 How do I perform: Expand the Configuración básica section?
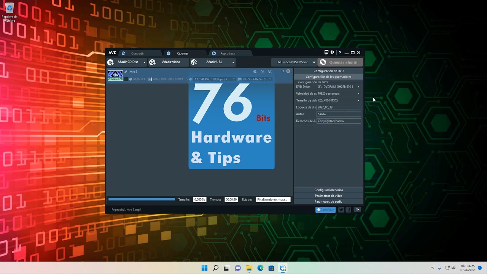[329, 190]
